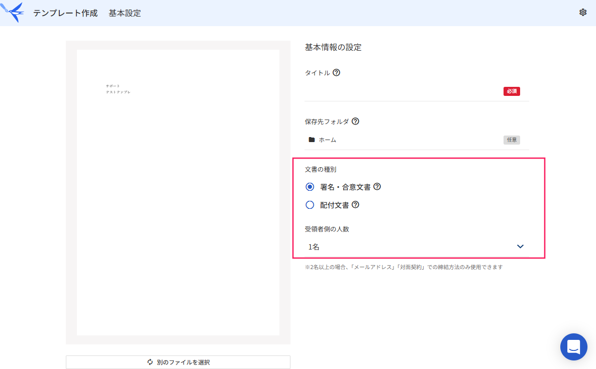Expand 受領者側の人数 dropdown arrow
The width and height of the screenshot is (596, 369).
click(520, 247)
